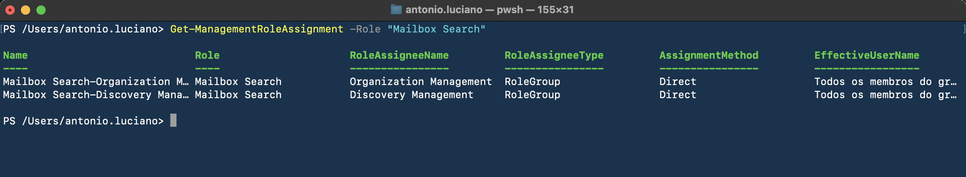Screen dimensions: 966x177
Task: Click the -Role parameter in the command
Action: pyautogui.click(x=365, y=29)
